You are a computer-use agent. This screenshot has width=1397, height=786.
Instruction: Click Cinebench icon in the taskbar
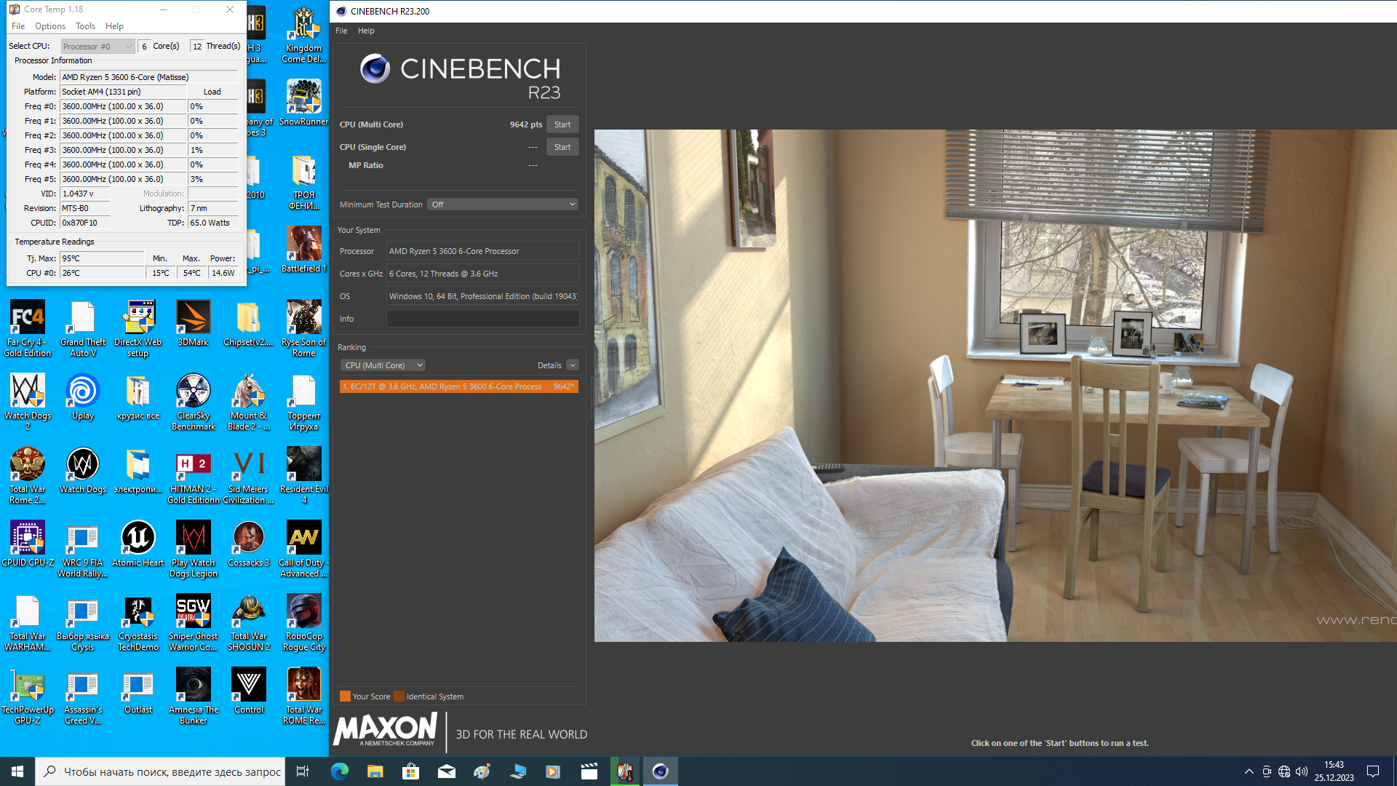660,771
